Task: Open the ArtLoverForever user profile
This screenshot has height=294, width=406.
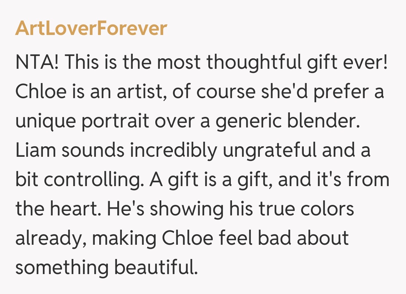Action: (91, 28)
